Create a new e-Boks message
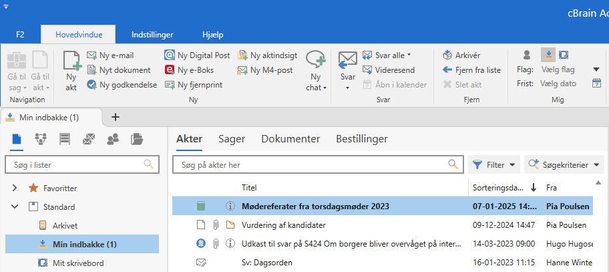This screenshot has width=609, height=272. coord(194,70)
